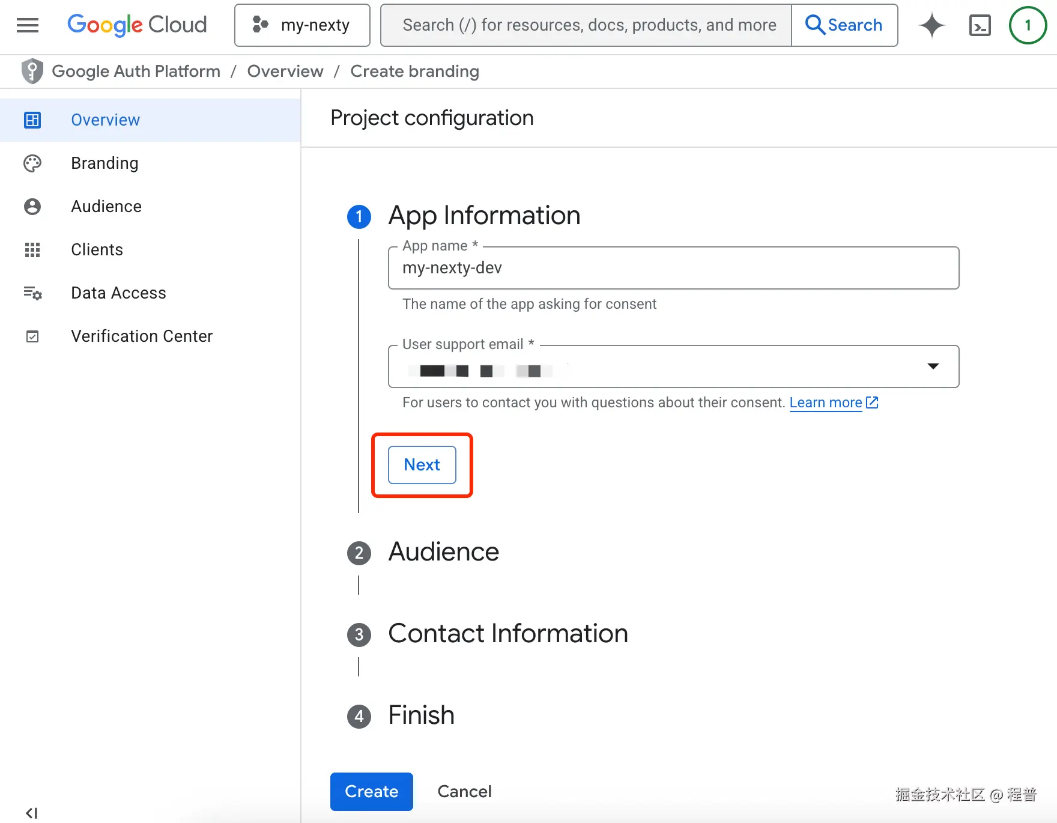The width and height of the screenshot is (1057, 823).
Task: Expand the User support email dropdown
Action: (x=933, y=366)
